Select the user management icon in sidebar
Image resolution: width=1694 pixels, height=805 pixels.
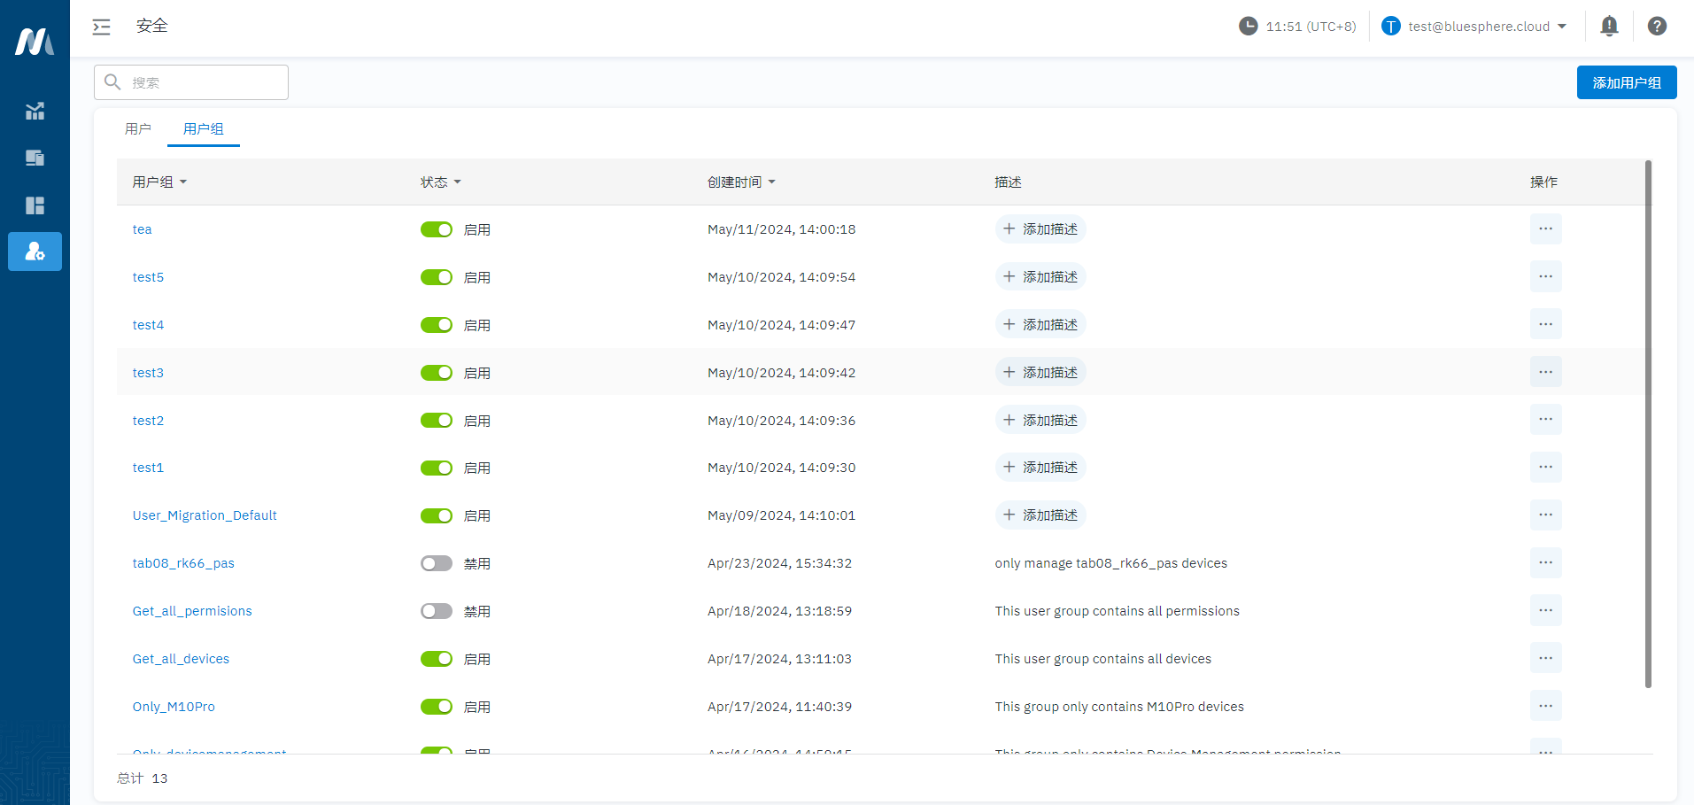[35, 252]
